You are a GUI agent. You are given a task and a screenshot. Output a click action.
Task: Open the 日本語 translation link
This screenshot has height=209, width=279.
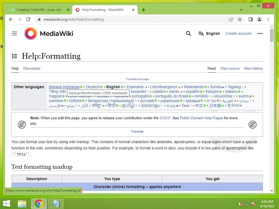(215, 106)
